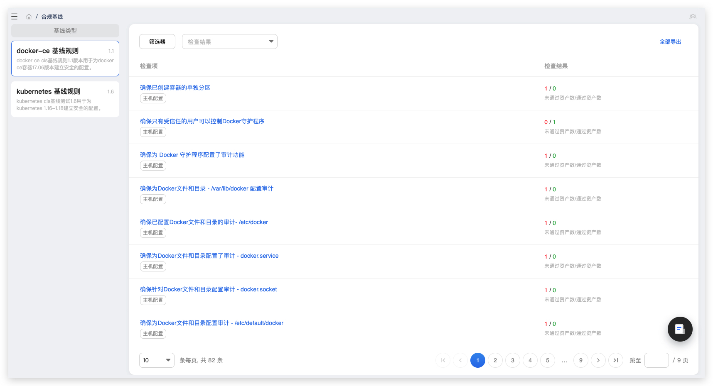Image resolution: width=713 pixels, height=386 pixels.
Task: Select the kubernetes 基线规则 card
Action: 65,99
